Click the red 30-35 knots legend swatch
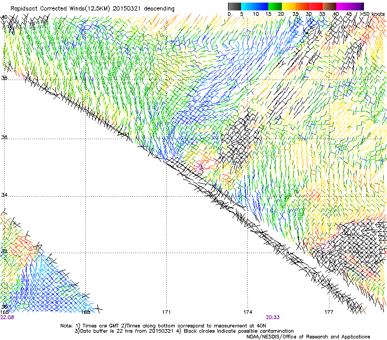Viewport: 387px width, 340px height. tap(316, 6)
